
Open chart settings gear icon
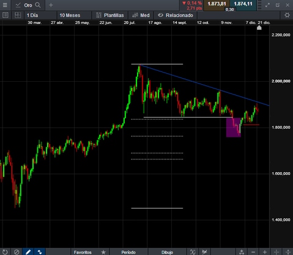(287, 15)
